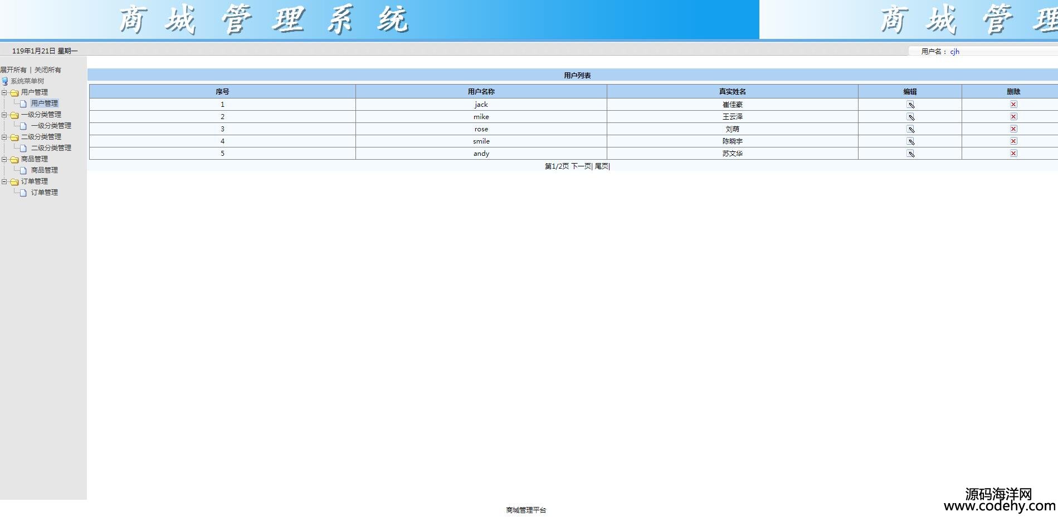The width and height of the screenshot is (1058, 517).
Task: Click 关闭所有 to collapse all nodes
Action: tap(48, 70)
